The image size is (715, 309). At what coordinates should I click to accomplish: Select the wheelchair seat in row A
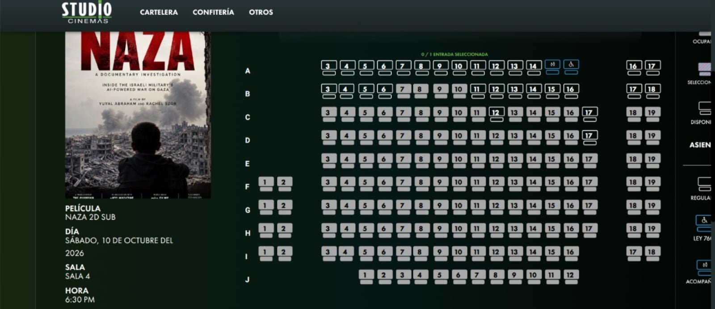571,67
